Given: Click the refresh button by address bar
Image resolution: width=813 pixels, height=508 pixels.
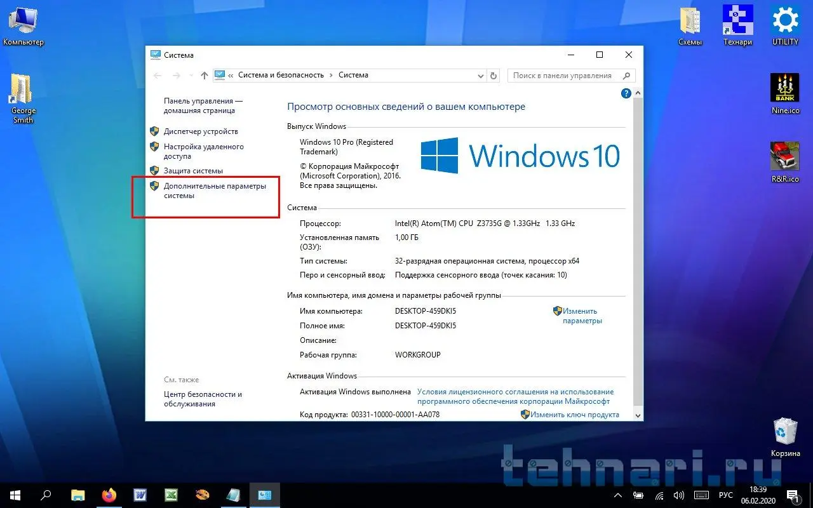Looking at the screenshot, I should pos(494,76).
